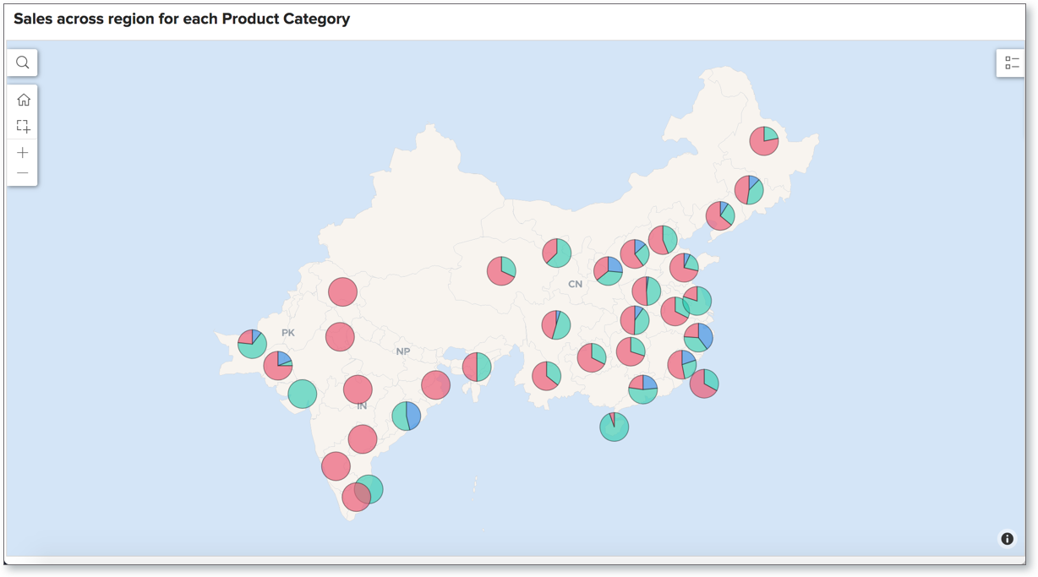Click the NP country label
1038x577 pixels.
(x=403, y=351)
